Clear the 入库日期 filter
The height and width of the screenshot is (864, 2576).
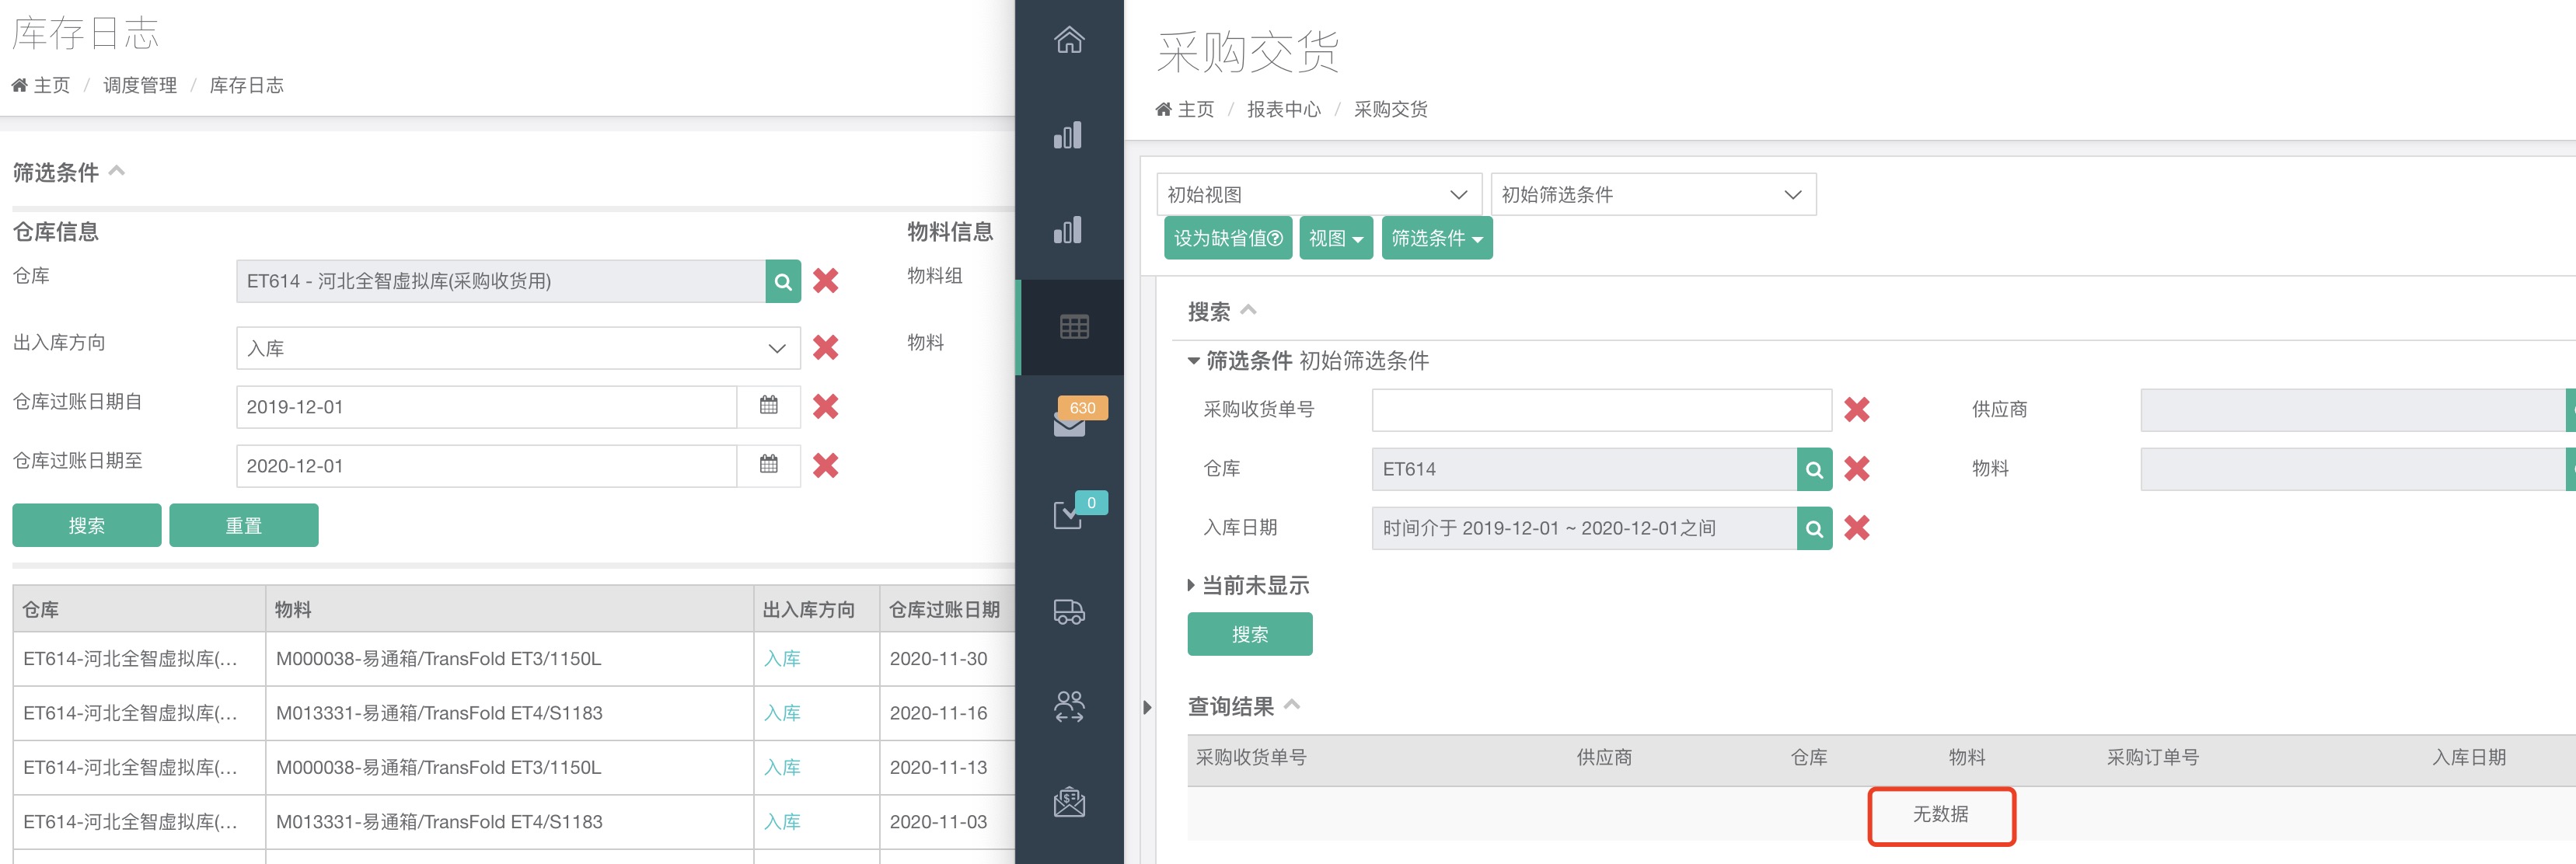(x=1857, y=527)
